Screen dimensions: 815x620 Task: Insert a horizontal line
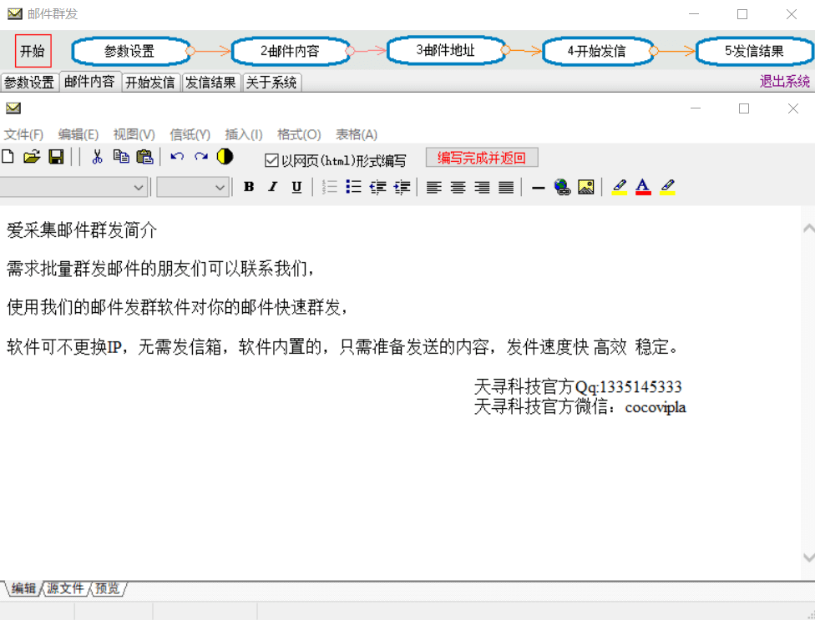coord(539,188)
